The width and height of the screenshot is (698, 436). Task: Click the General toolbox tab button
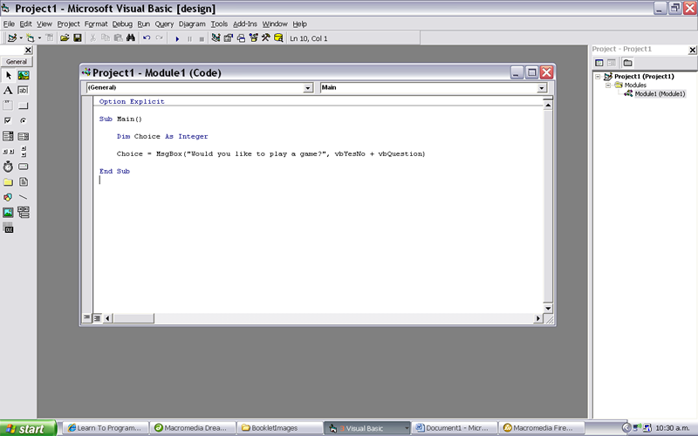17,62
